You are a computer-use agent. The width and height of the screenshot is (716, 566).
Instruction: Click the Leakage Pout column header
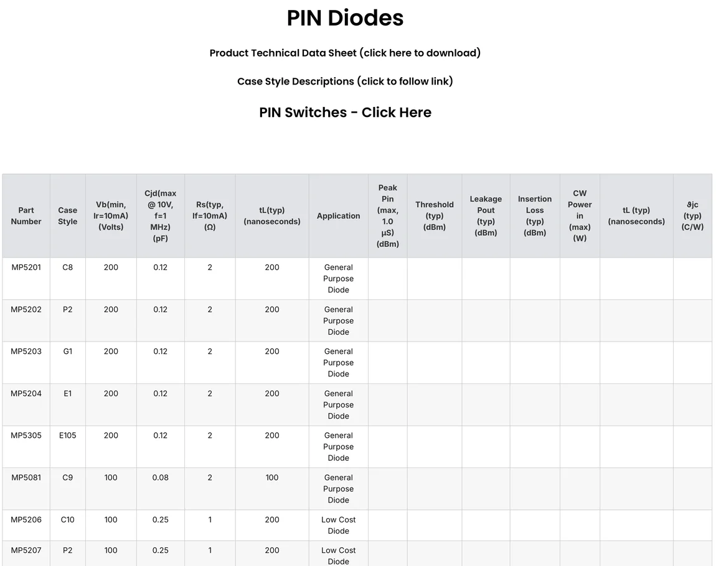point(486,216)
